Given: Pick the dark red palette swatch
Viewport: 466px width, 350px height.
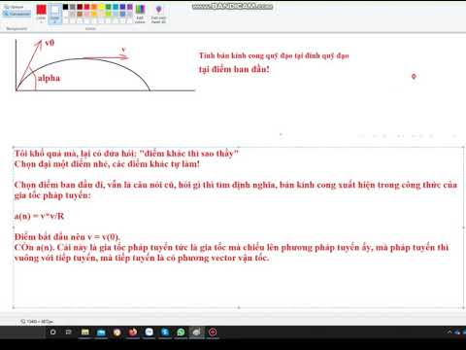Looking at the screenshot, I should pyautogui.click(x=80, y=7).
